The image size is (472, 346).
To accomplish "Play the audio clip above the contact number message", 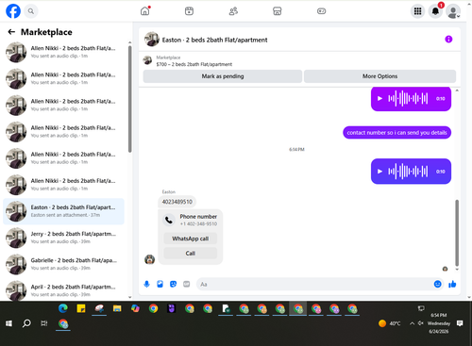I will (x=379, y=99).
